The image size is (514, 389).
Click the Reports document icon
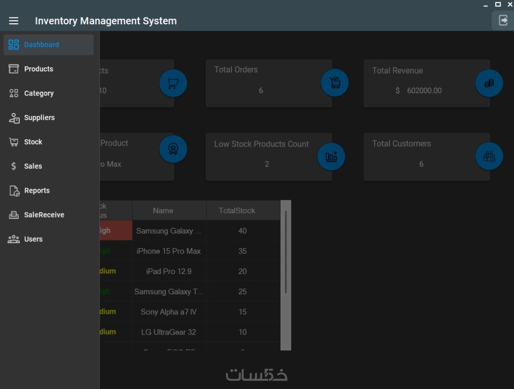(x=14, y=190)
